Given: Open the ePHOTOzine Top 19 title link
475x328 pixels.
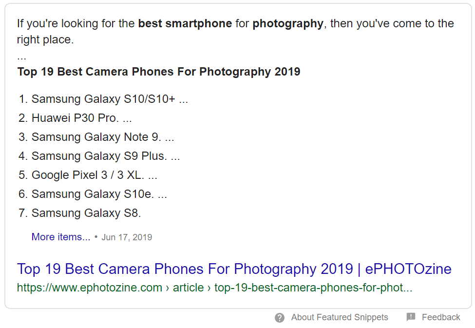Looking at the screenshot, I should click(234, 269).
